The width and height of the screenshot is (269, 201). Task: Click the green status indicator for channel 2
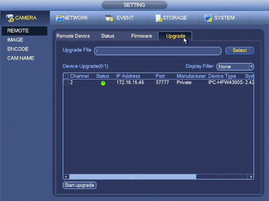point(103,83)
